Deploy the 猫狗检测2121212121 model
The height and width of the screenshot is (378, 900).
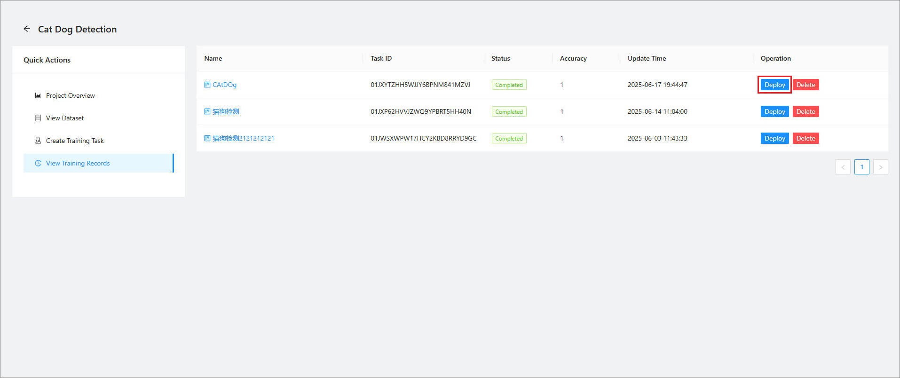[x=774, y=138]
